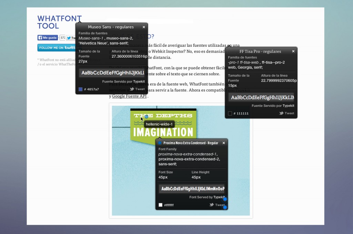Click the Tweet bird icon in Proxima Nova popup

pos(212,204)
